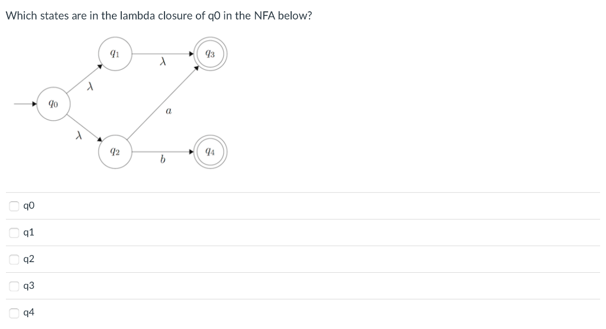The width and height of the screenshot is (606, 329).
Task: Mark the q4 answer checkbox
Action: pyautogui.click(x=14, y=312)
